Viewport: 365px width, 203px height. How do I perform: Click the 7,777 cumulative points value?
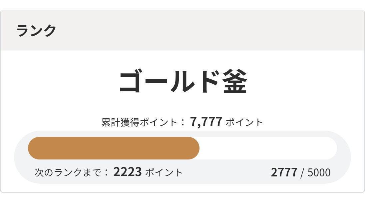(206, 122)
